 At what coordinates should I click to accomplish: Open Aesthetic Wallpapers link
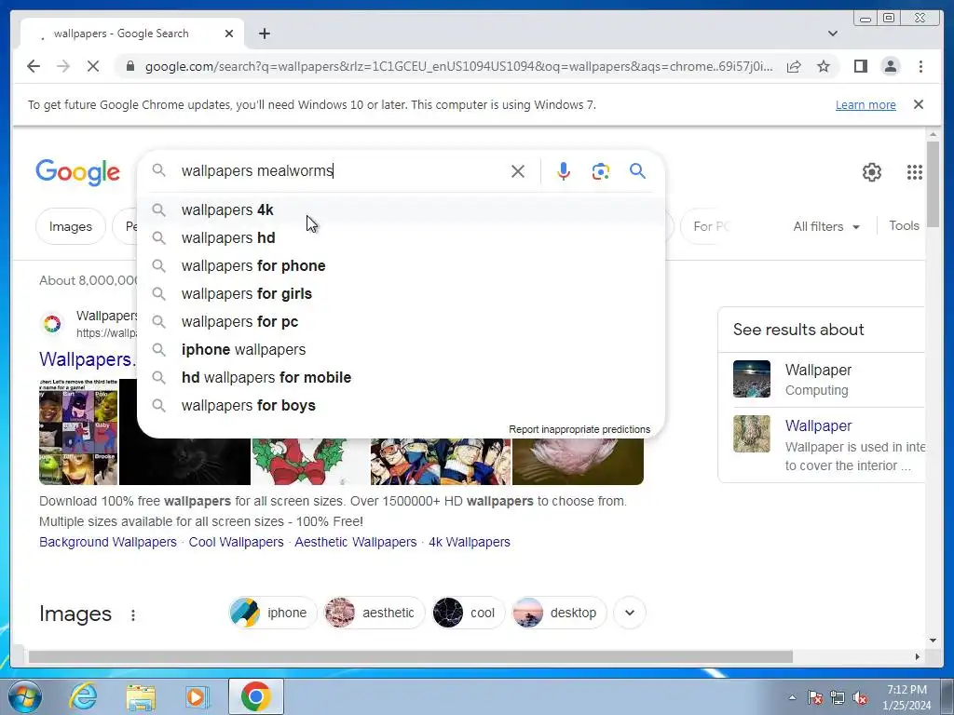click(x=355, y=542)
